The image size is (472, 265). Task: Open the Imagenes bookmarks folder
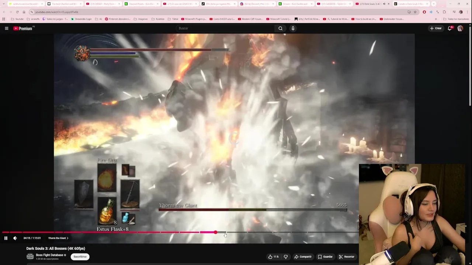click(140, 19)
